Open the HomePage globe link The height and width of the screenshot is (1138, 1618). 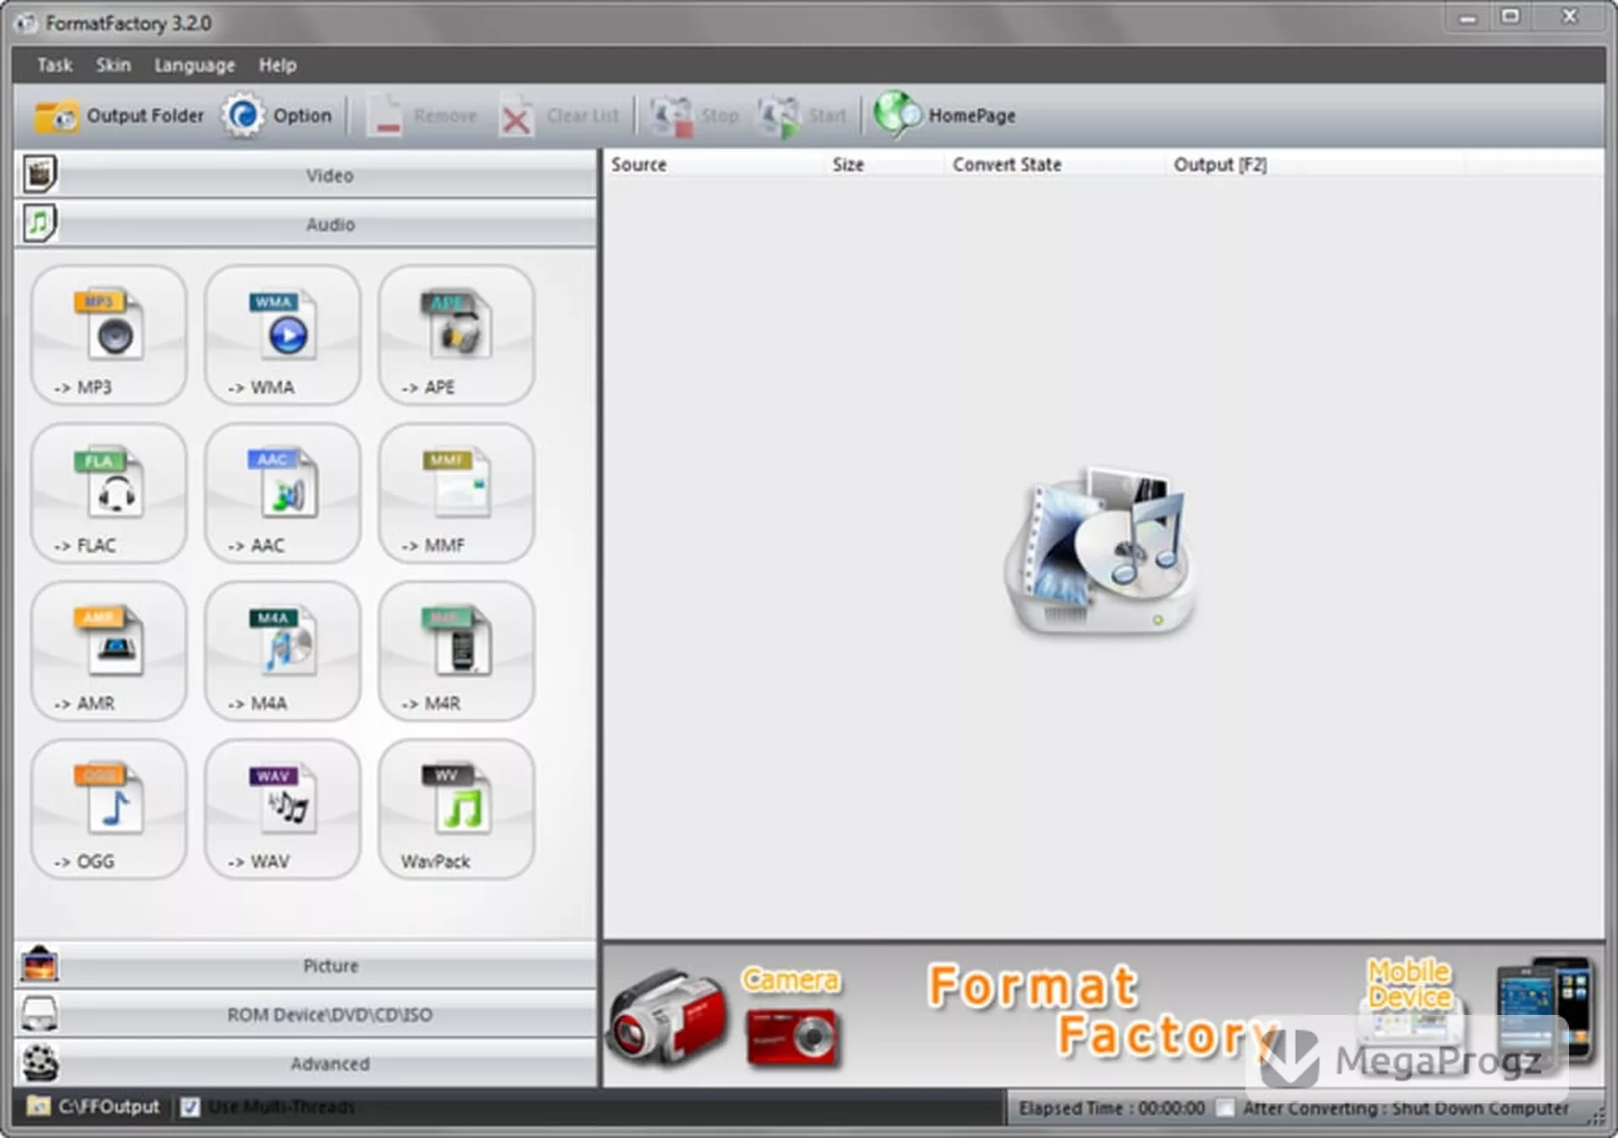[897, 114]
